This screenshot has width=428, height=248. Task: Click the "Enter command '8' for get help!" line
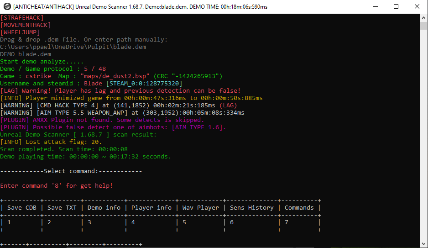click(x=57, y=186)
